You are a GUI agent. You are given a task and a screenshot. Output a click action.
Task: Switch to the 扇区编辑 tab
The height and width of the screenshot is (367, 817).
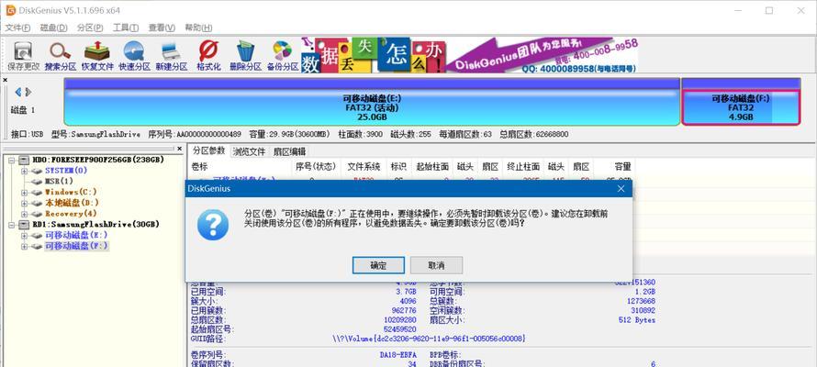pyautogui.click(x=288, y=151)
